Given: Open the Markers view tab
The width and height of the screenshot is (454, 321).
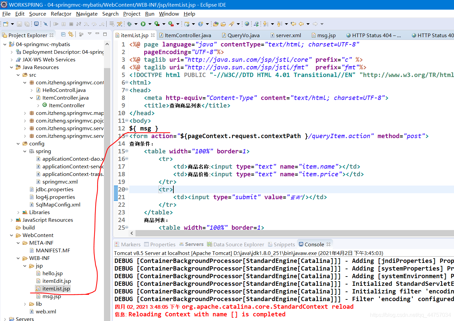Looking at the screenshot, I should tap(128, 244).
